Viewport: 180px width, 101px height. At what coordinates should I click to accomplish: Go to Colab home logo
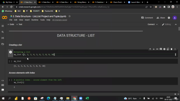point(4,17)
